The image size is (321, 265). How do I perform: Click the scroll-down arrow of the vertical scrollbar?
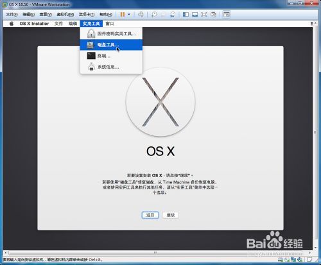[x=315, y=248]
